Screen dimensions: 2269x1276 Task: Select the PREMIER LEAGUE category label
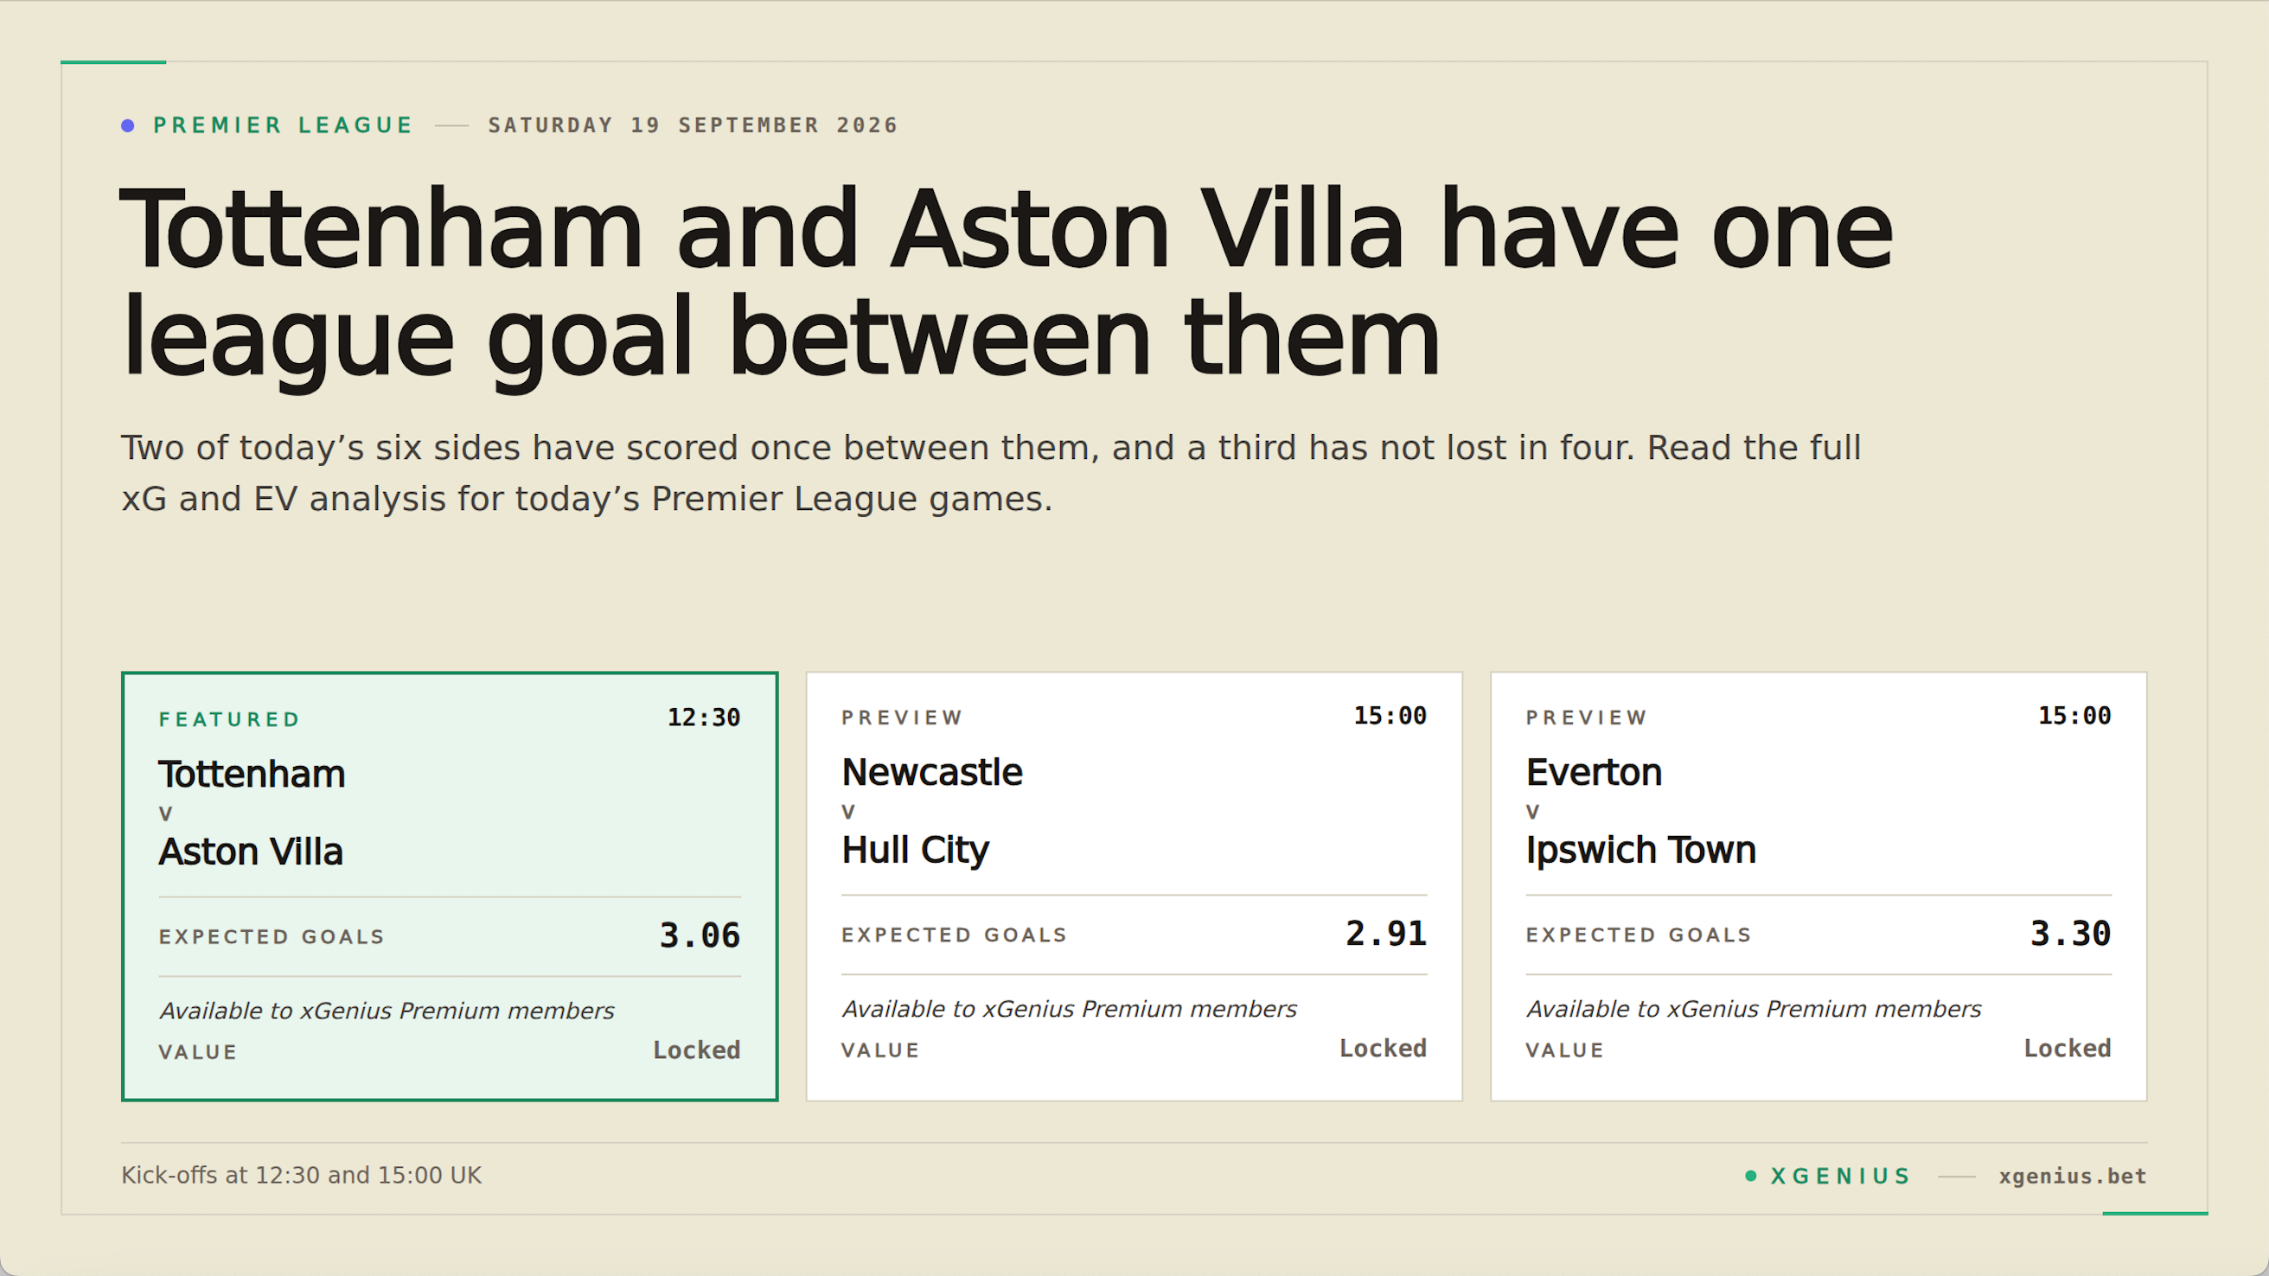click(x=283, y=125)
